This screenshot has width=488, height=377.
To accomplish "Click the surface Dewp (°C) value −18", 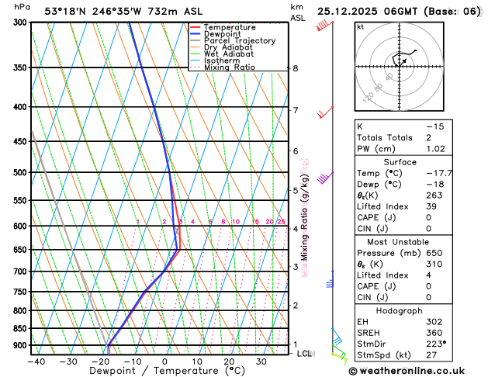I will pos(434,185).
